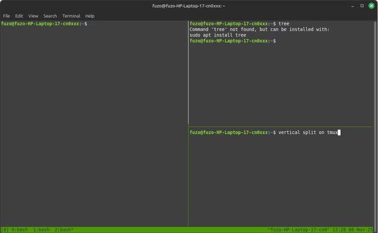Click 'vertical split on tmux' text in bottom pane
The height and width of the screenshot is (233, 378).
pos(308,133)
